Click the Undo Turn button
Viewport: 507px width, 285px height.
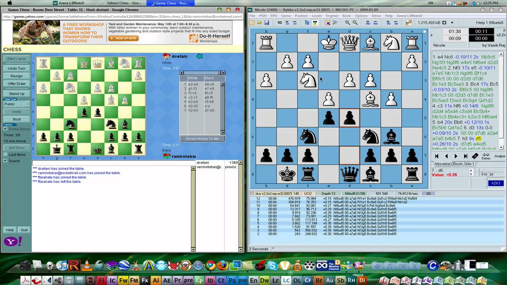16,68
